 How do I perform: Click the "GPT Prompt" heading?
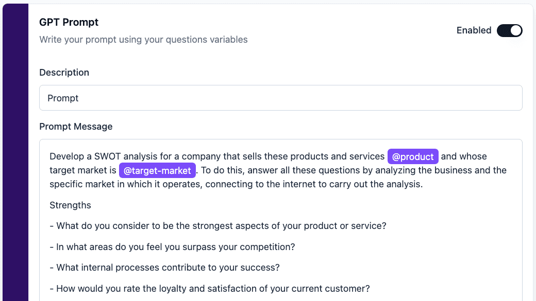pos(69,22)
